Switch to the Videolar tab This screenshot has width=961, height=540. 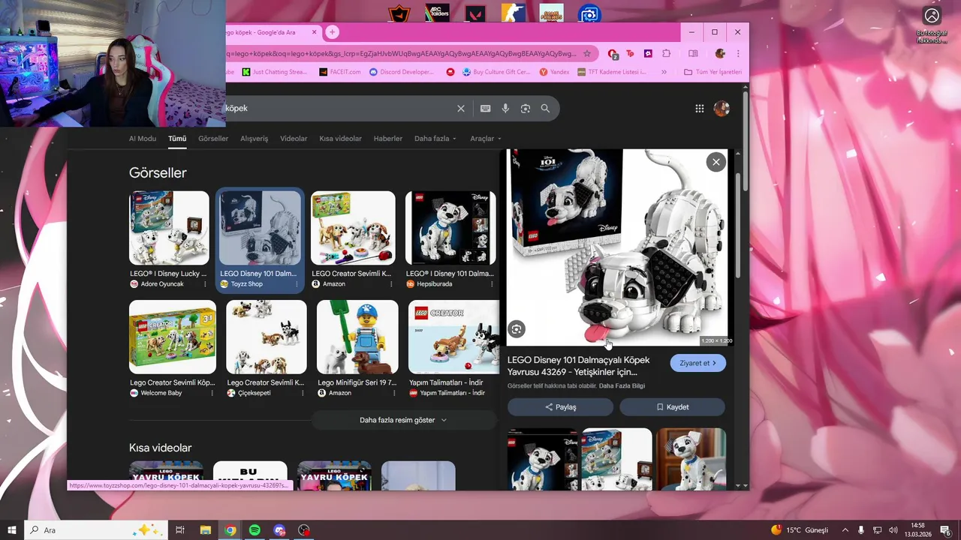point(294,139)
